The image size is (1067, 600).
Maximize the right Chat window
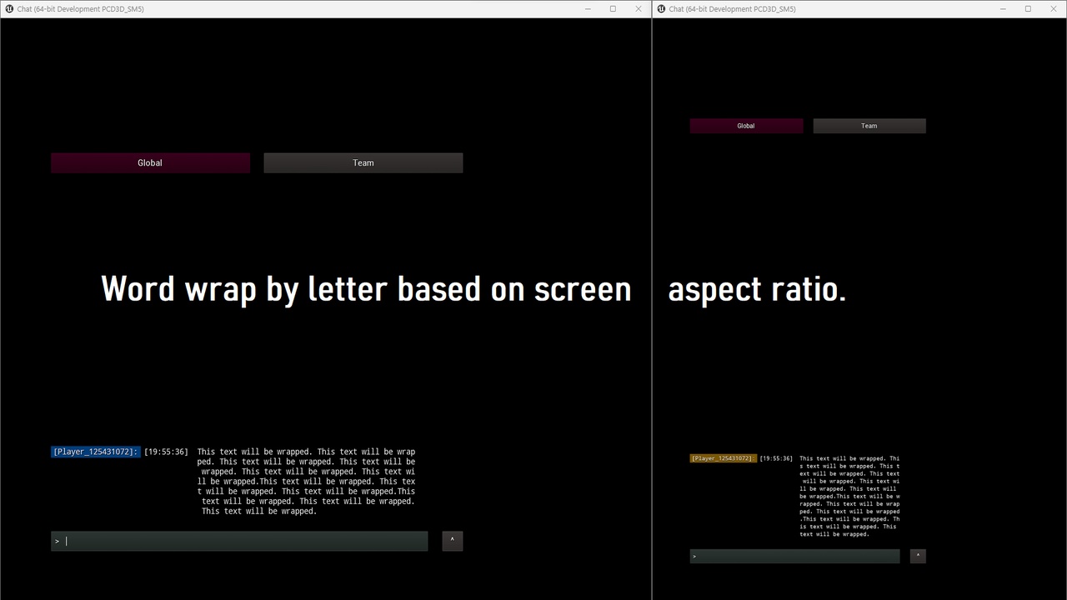click(x=1028, y=9)
